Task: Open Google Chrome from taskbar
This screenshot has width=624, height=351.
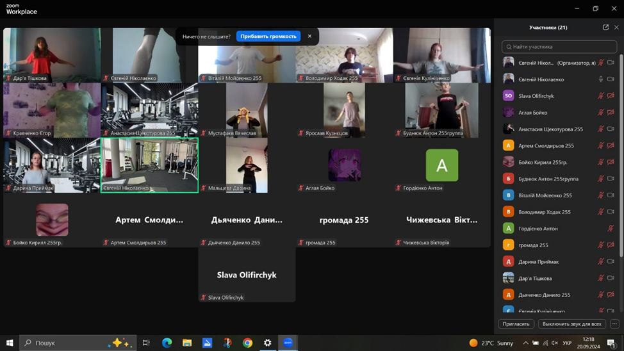Action: tap(247, 343)
